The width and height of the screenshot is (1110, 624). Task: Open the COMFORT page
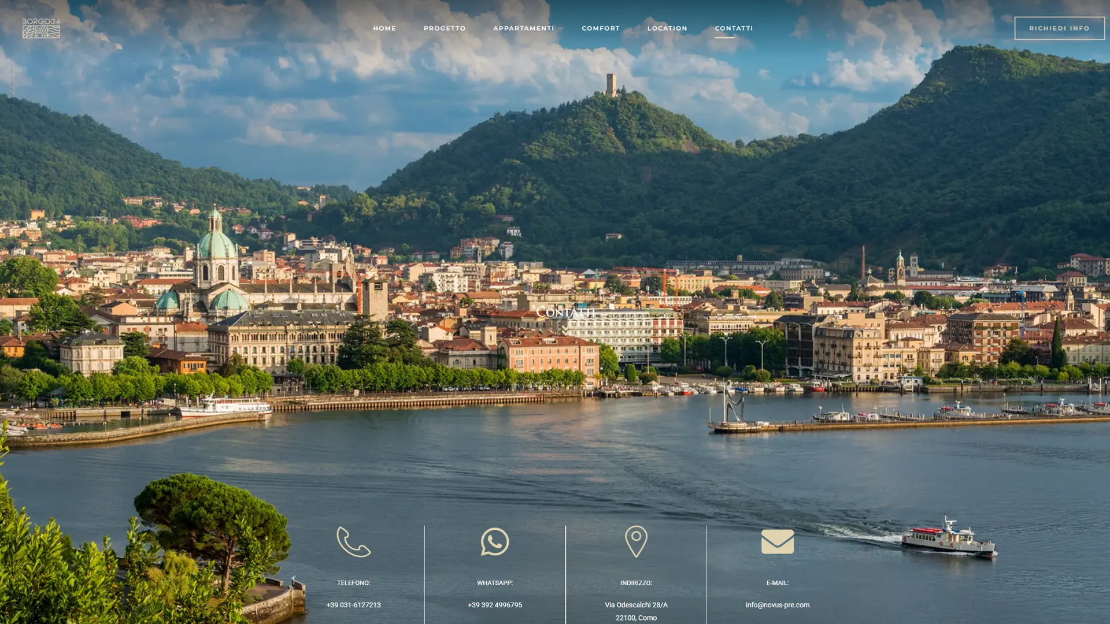[601, 28]
